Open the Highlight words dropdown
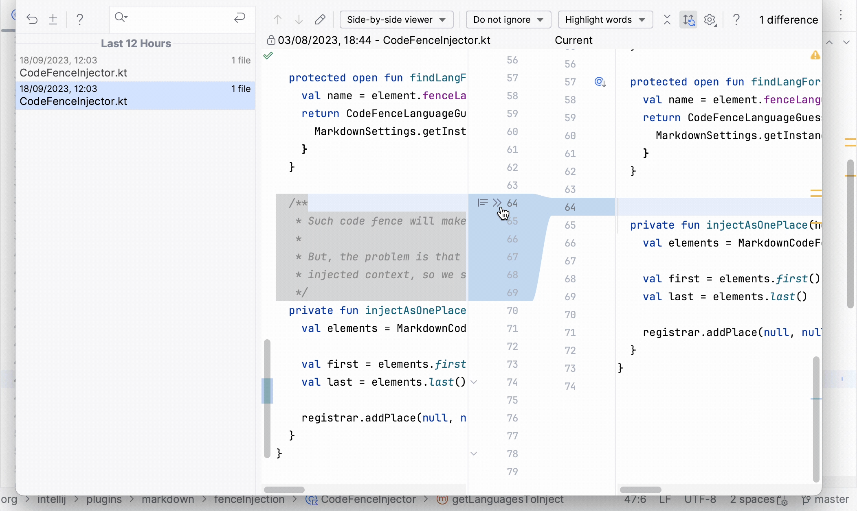The width and height of the screenshot is (857, 511). pos(604,19)
